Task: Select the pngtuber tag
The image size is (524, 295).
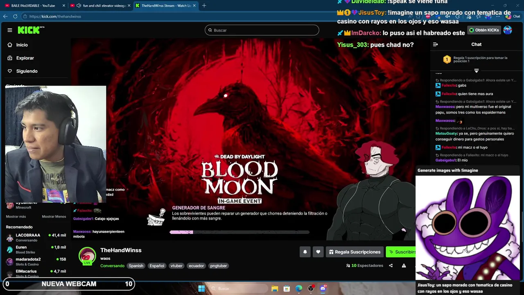Action: tap(219, 266)
